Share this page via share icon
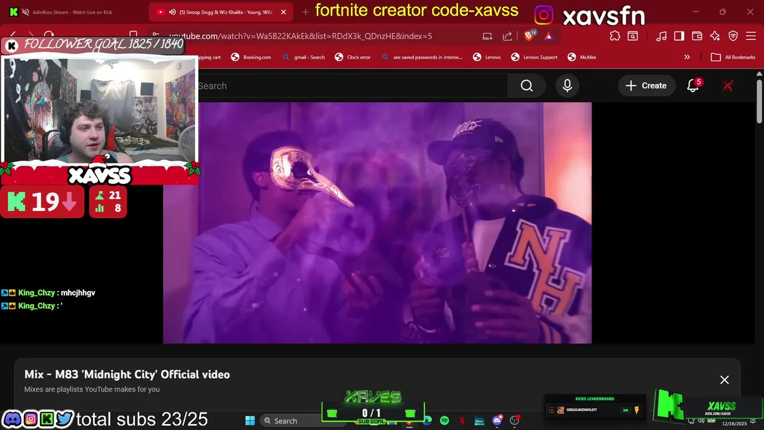 pos(507,36)
